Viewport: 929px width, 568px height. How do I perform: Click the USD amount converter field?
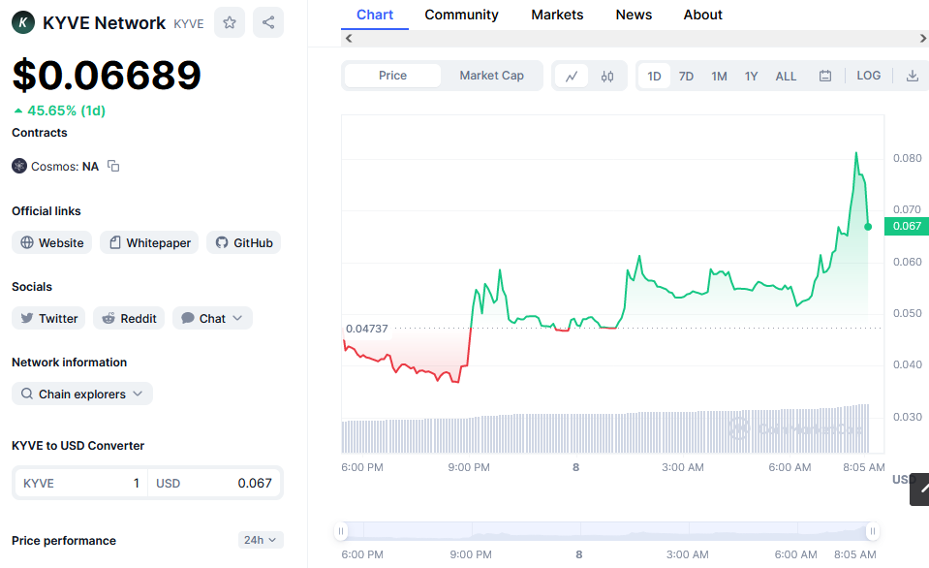214,484
